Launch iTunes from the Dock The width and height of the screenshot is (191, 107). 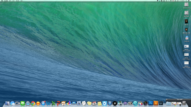coord(110,103)
